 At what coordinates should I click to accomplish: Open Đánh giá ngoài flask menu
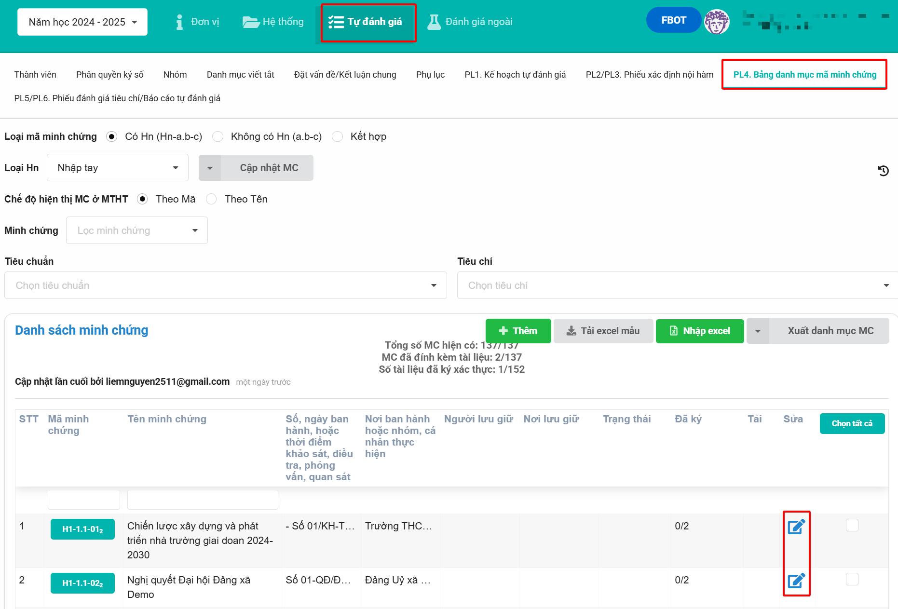click(x=470, y=22)
